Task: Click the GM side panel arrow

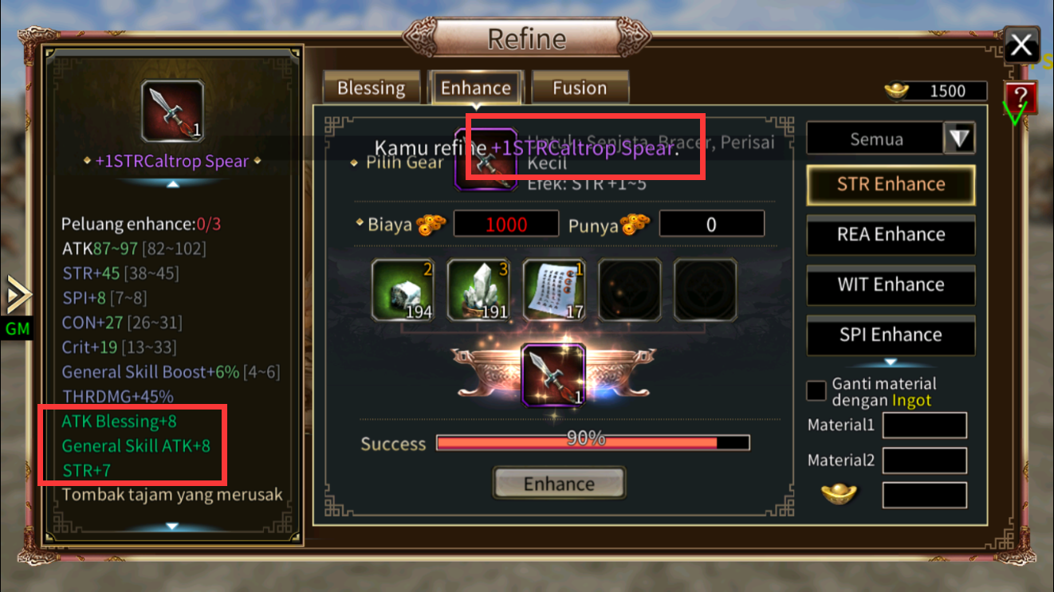Action: [18, 296]
